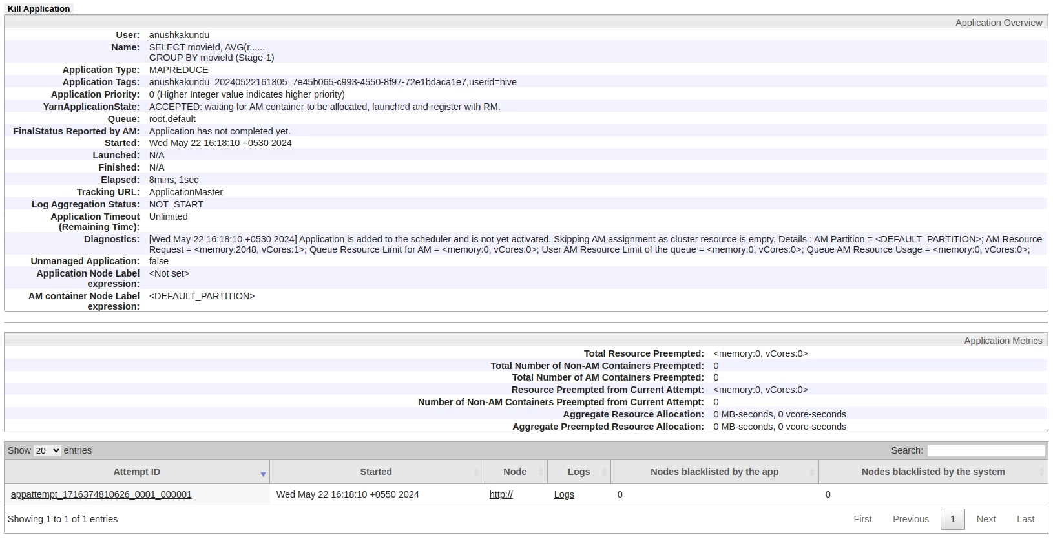Viewport: 1053px width, 548px height.
Task: Go to Previous page
Action: (911, 519)
